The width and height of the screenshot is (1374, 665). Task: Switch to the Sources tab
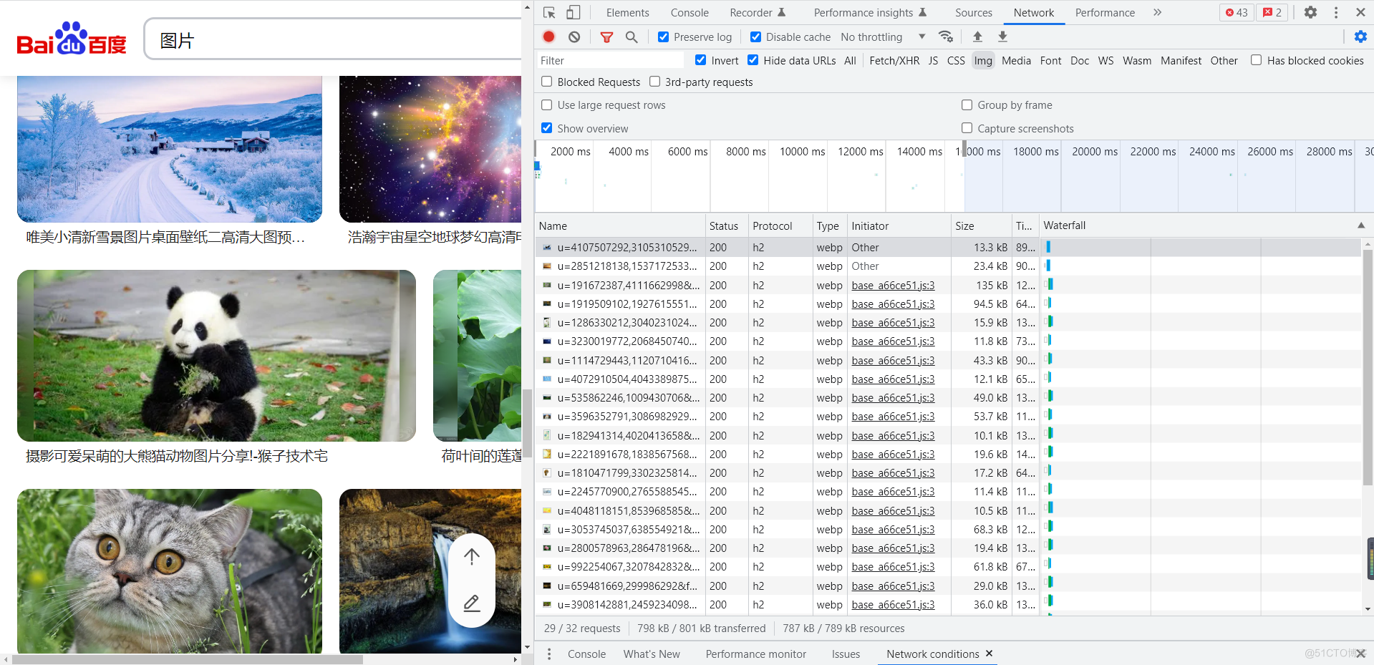(x=974, y=12)
